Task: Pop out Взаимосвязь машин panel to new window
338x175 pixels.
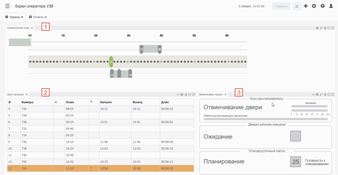Action: point(333,95)
